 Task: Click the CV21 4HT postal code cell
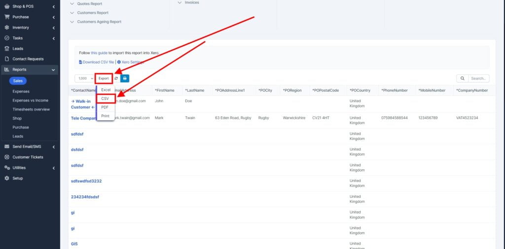click(321, 118)
